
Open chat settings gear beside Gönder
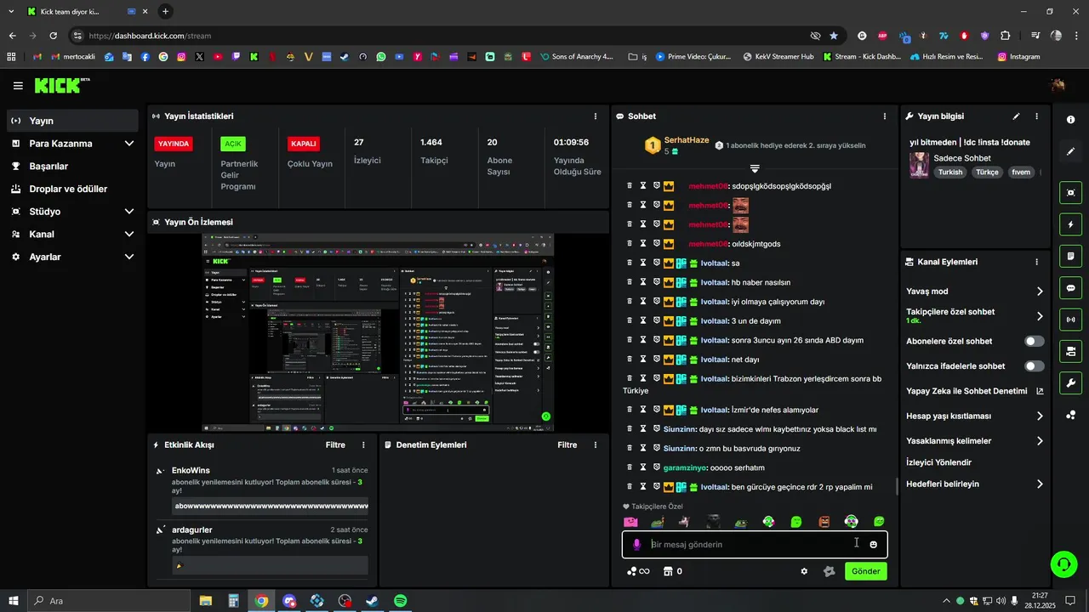click(804, 571)
